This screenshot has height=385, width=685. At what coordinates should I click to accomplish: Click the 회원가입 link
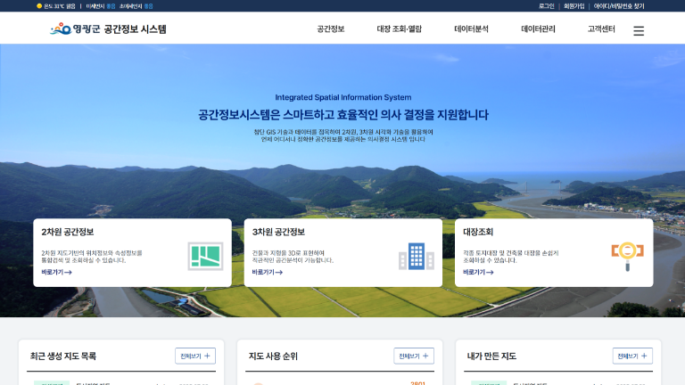(574, 5)
